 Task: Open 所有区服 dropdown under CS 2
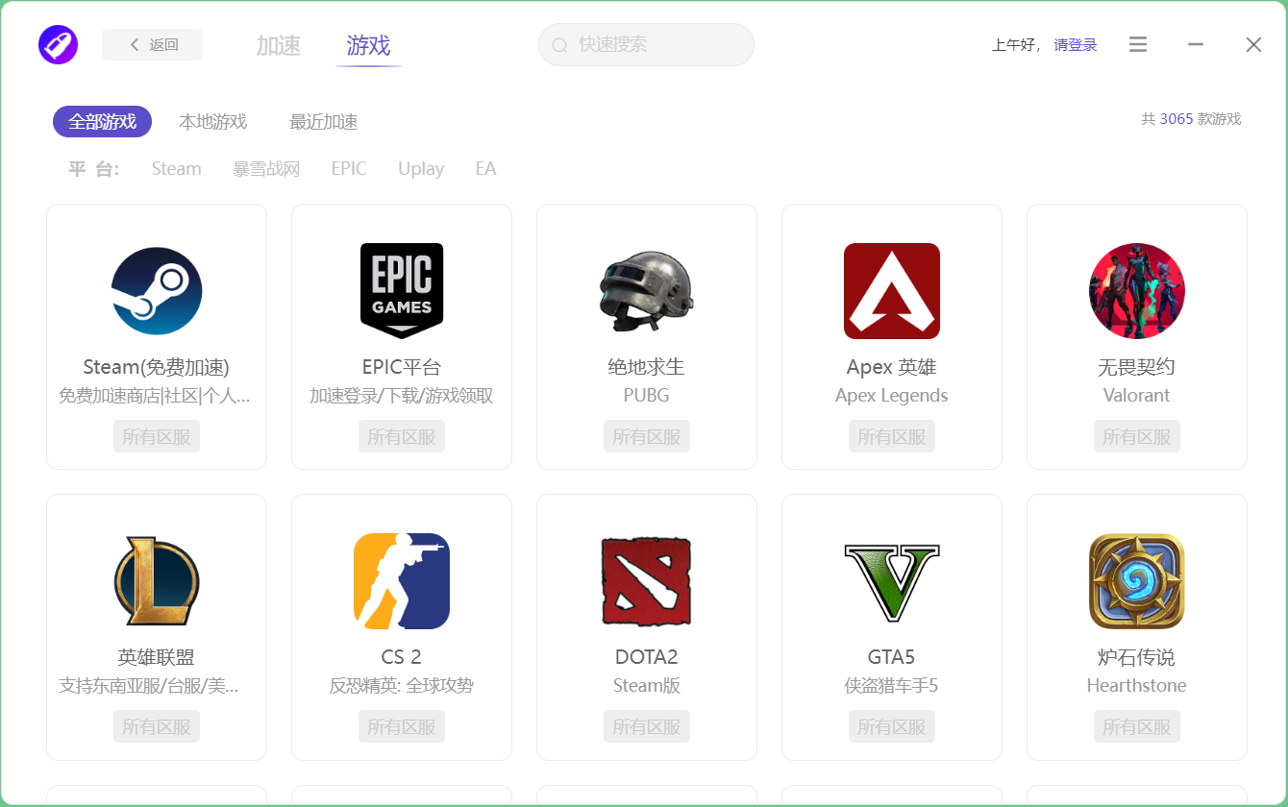coord(402,727)
